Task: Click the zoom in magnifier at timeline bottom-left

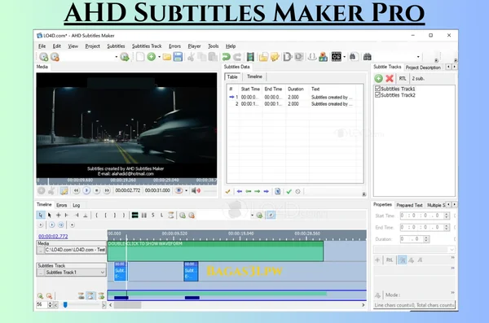Action: click(x=40, y=296)
